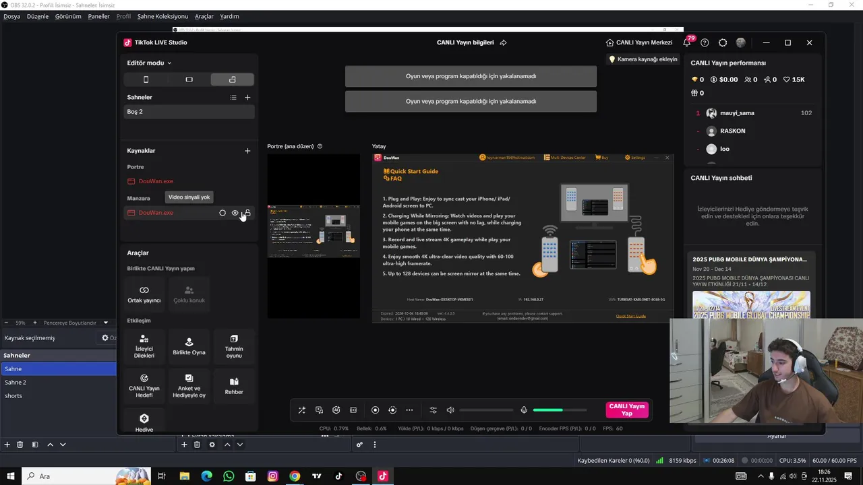Screen dimensions: 863x485
Task: Open info icon next to Portre (ana düzen)
Action: pyautogui.click(x=320, y=146)
